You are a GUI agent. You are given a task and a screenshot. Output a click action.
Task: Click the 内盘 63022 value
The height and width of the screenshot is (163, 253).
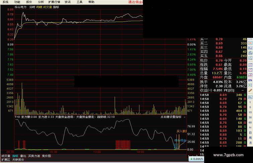(x=242, y=77)
